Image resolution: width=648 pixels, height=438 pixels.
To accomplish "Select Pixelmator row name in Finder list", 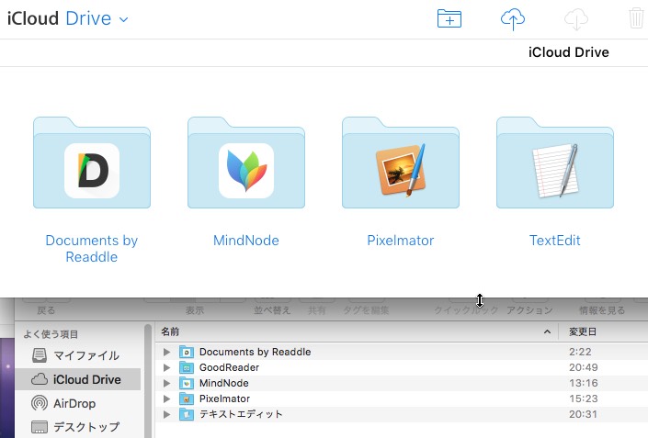I will coord(224,399).
